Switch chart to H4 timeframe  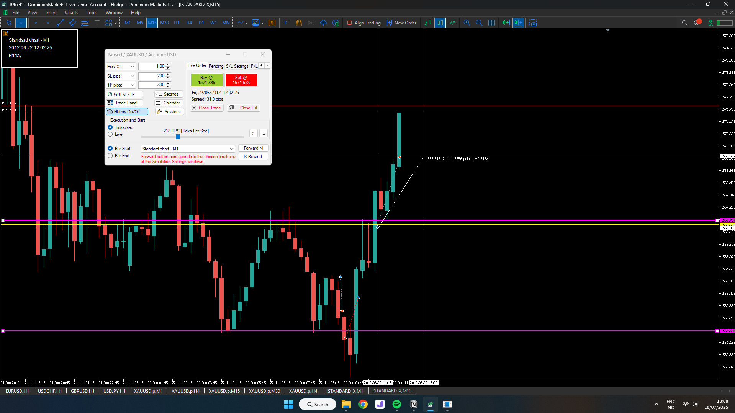pos(189,23)
